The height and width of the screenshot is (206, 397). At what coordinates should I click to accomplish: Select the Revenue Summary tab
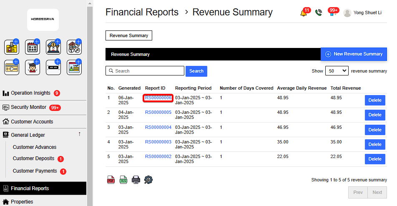[129, 35]
